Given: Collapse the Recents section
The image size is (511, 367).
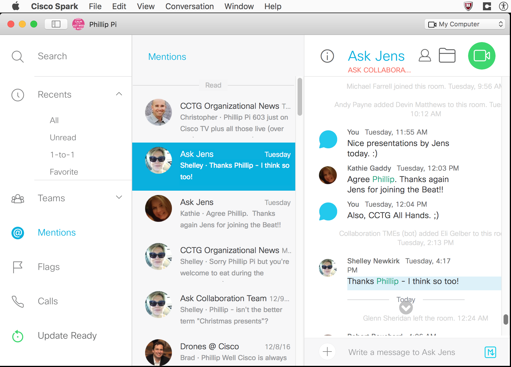Looking at the screenshot, I should (x=119, y=94).
